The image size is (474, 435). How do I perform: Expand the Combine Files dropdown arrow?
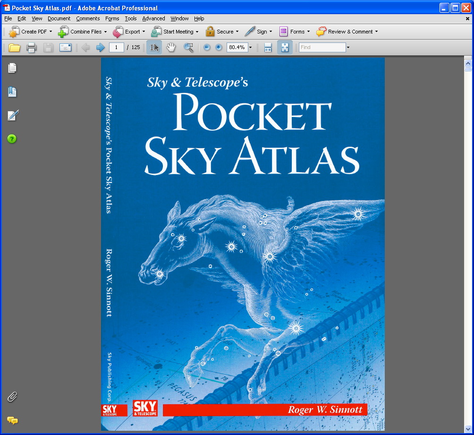[x=105, y=32]
